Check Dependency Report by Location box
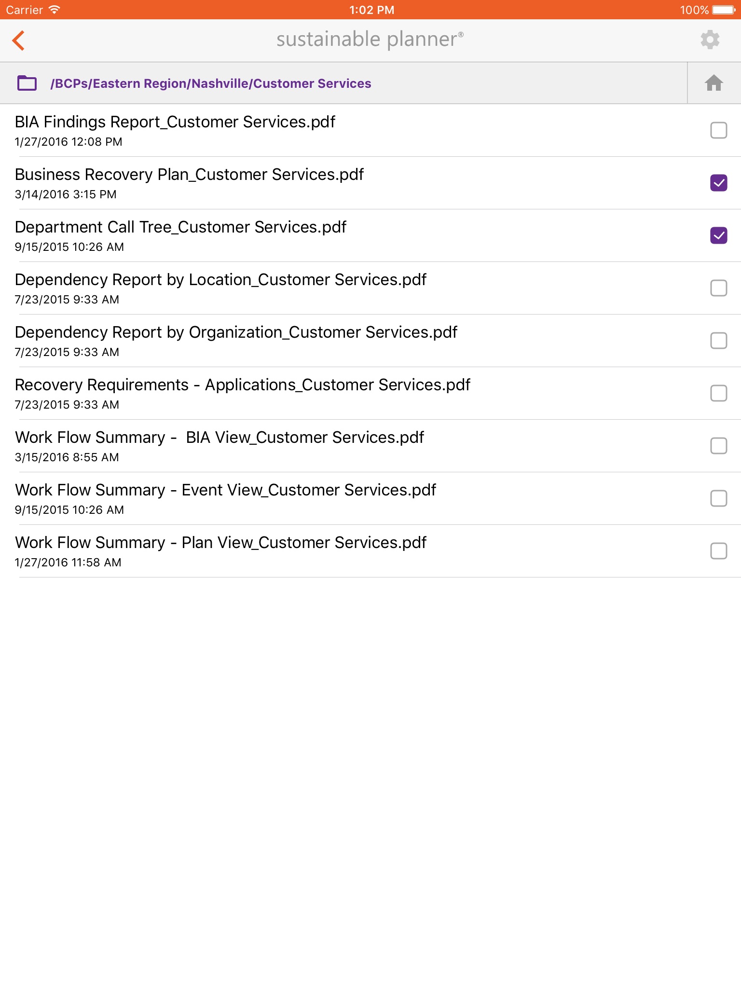Image resolution: width=741 pixels, height=988 pixels. tap(718, 288)
